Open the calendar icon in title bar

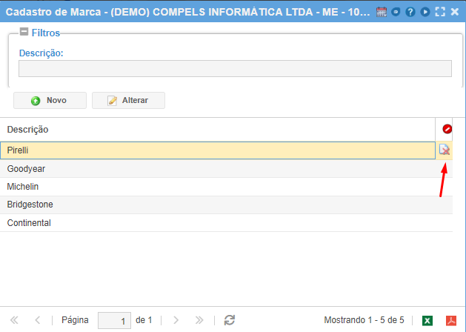382,12
